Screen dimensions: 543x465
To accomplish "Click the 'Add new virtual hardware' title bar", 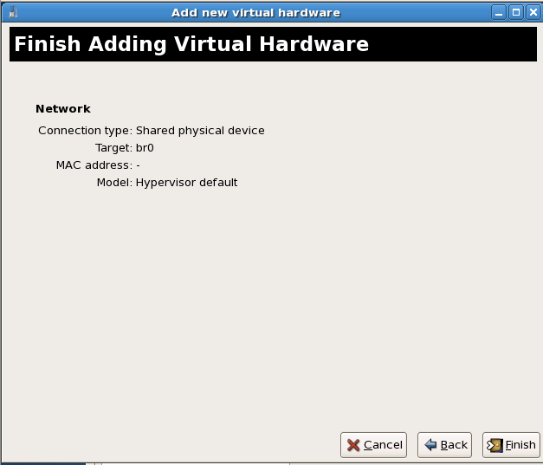I will (255, 12).
